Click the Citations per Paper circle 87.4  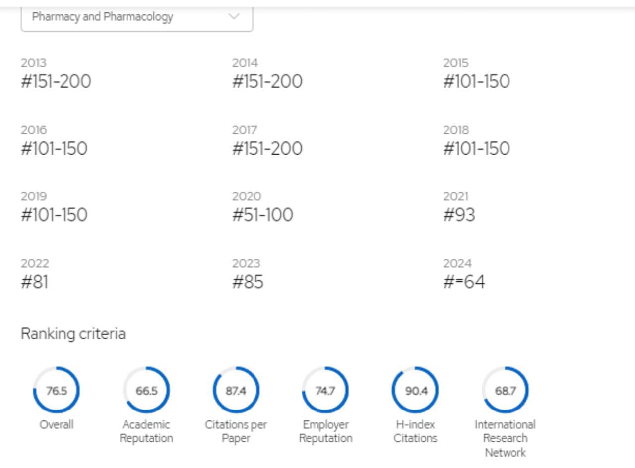click(236, 390)
